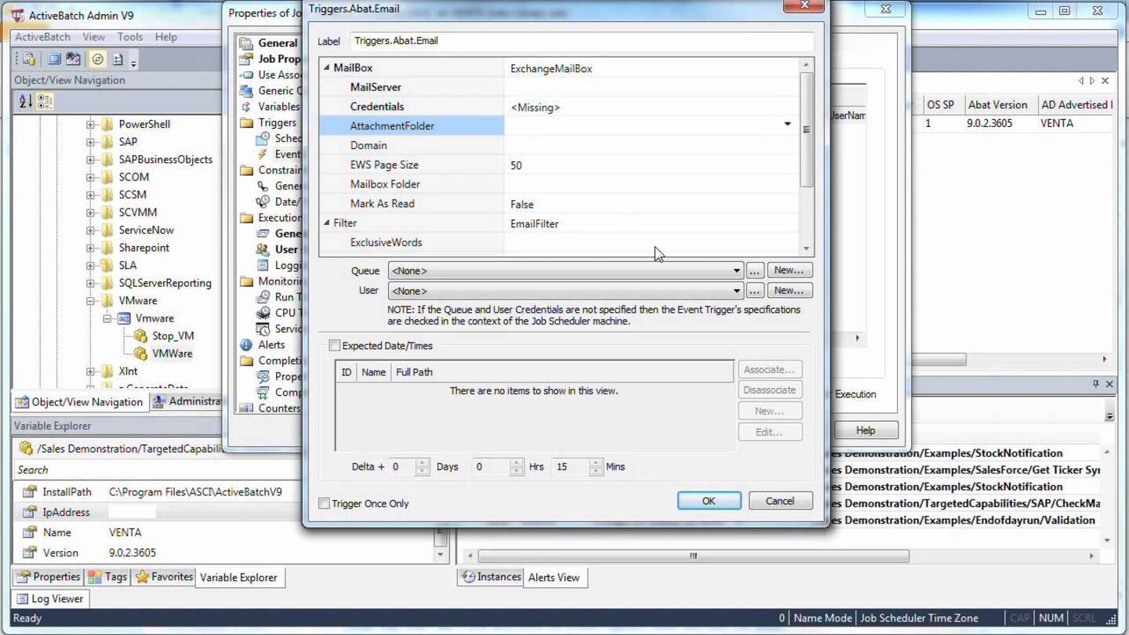
Task: Check the Trigger Once Only checkbox
Action: pos(324,503)
